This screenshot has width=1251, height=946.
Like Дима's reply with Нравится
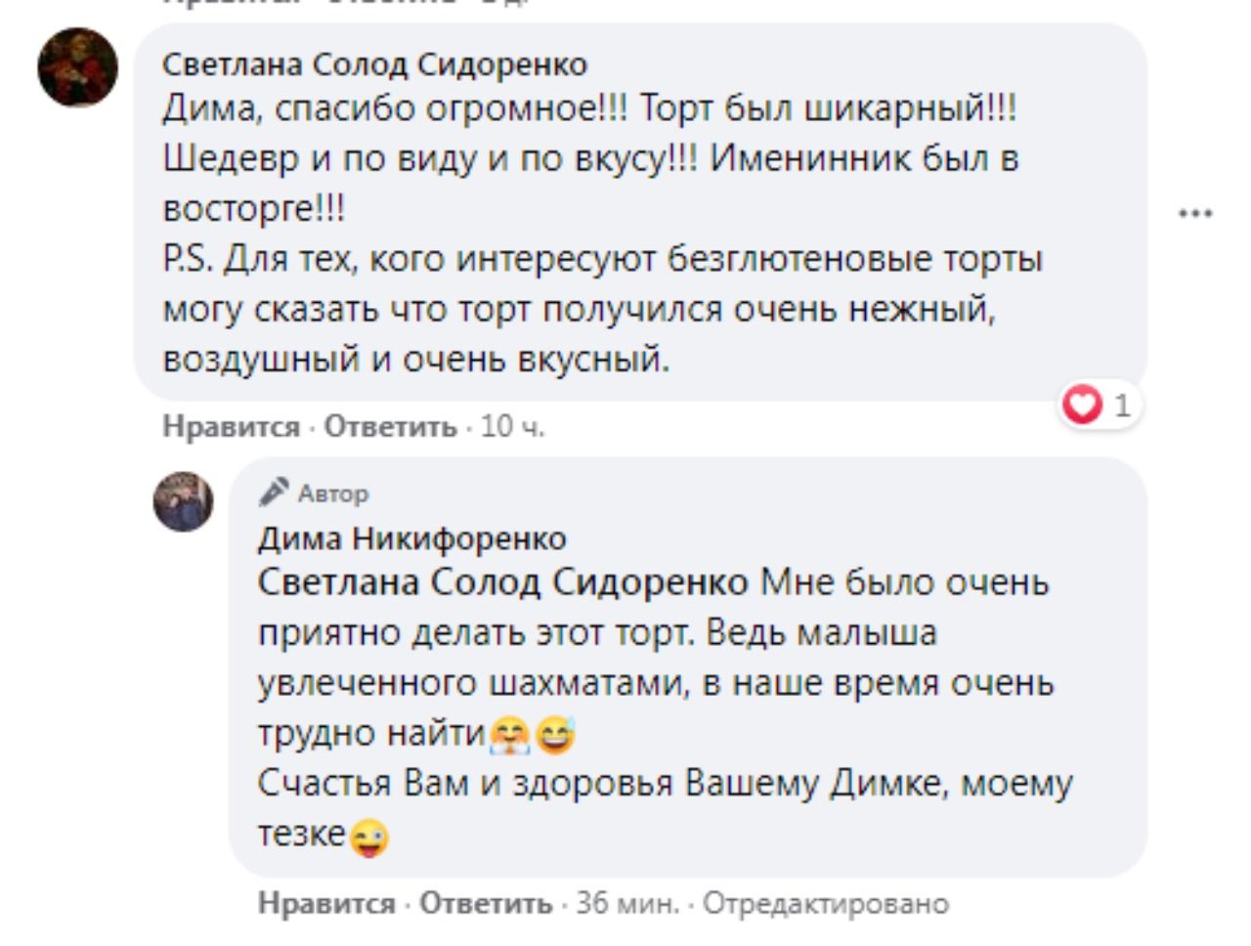coord(326,904)
